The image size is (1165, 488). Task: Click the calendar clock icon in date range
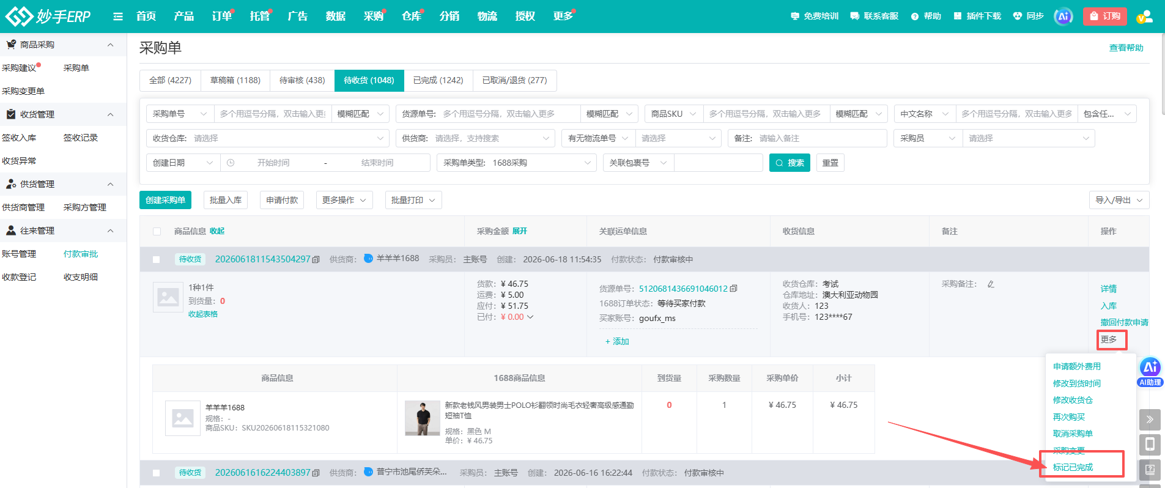tap(231, 163)
